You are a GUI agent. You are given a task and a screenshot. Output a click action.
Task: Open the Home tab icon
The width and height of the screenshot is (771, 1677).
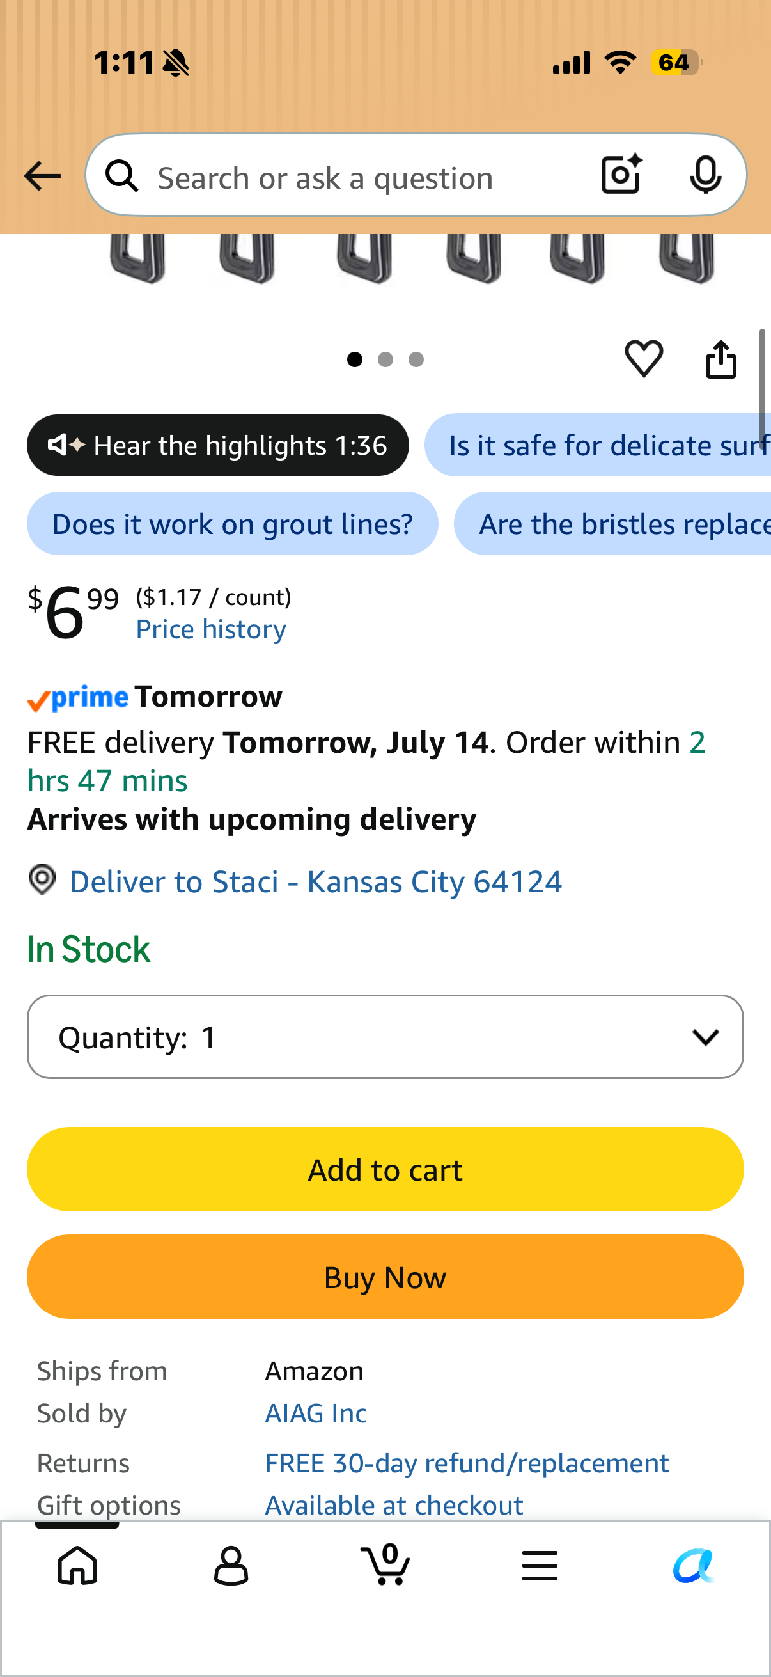pyautogui.click(x=77, y=1565)
